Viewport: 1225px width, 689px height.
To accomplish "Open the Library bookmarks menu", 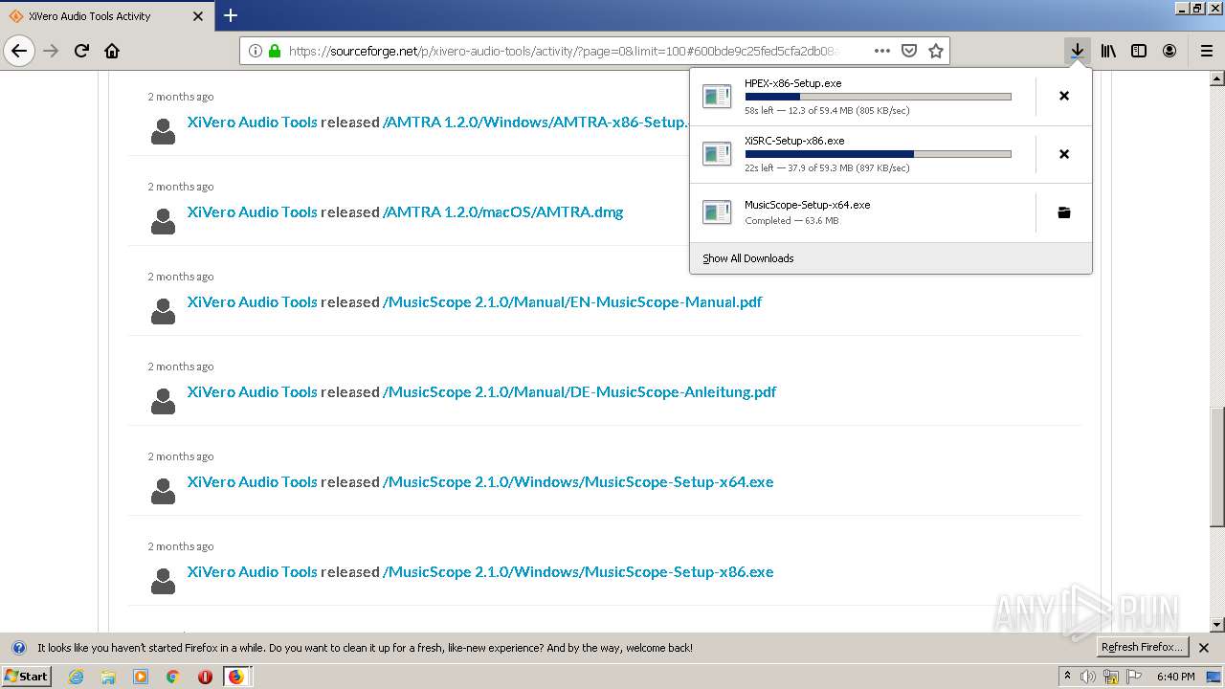I will click(x=1108, y=51).
